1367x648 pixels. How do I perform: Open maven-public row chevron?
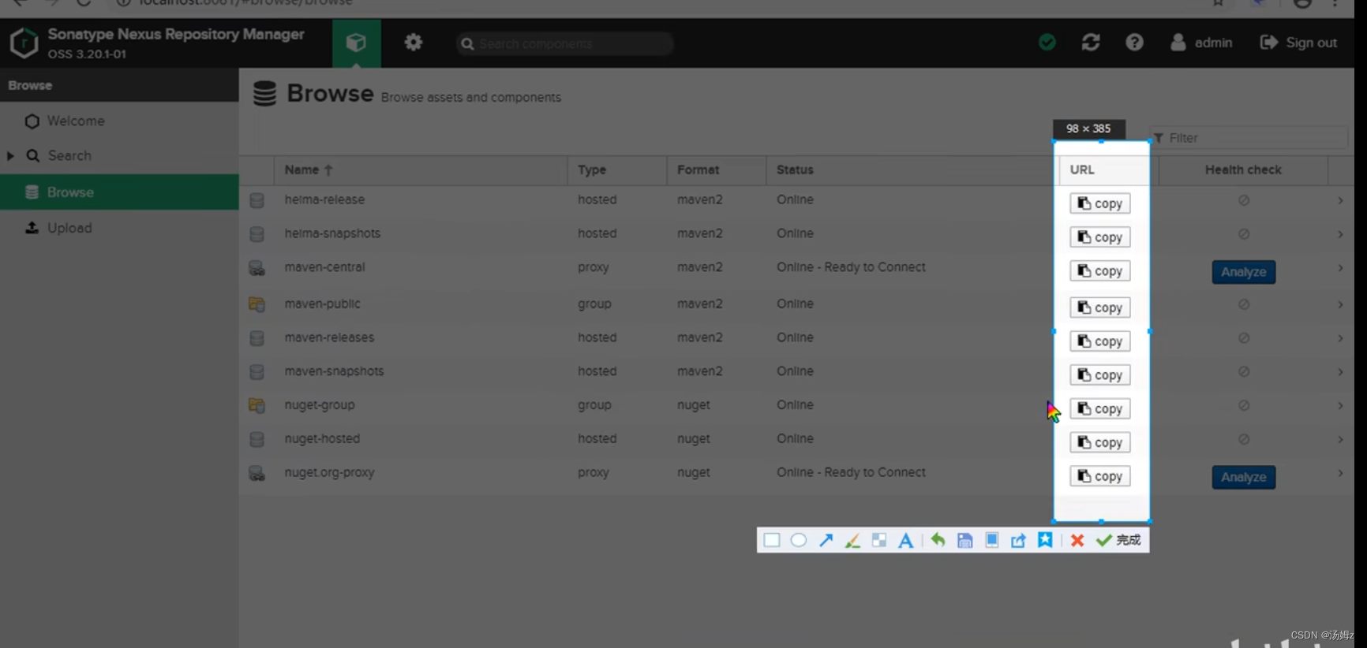pyautogui.click(x=1340, y=304)
